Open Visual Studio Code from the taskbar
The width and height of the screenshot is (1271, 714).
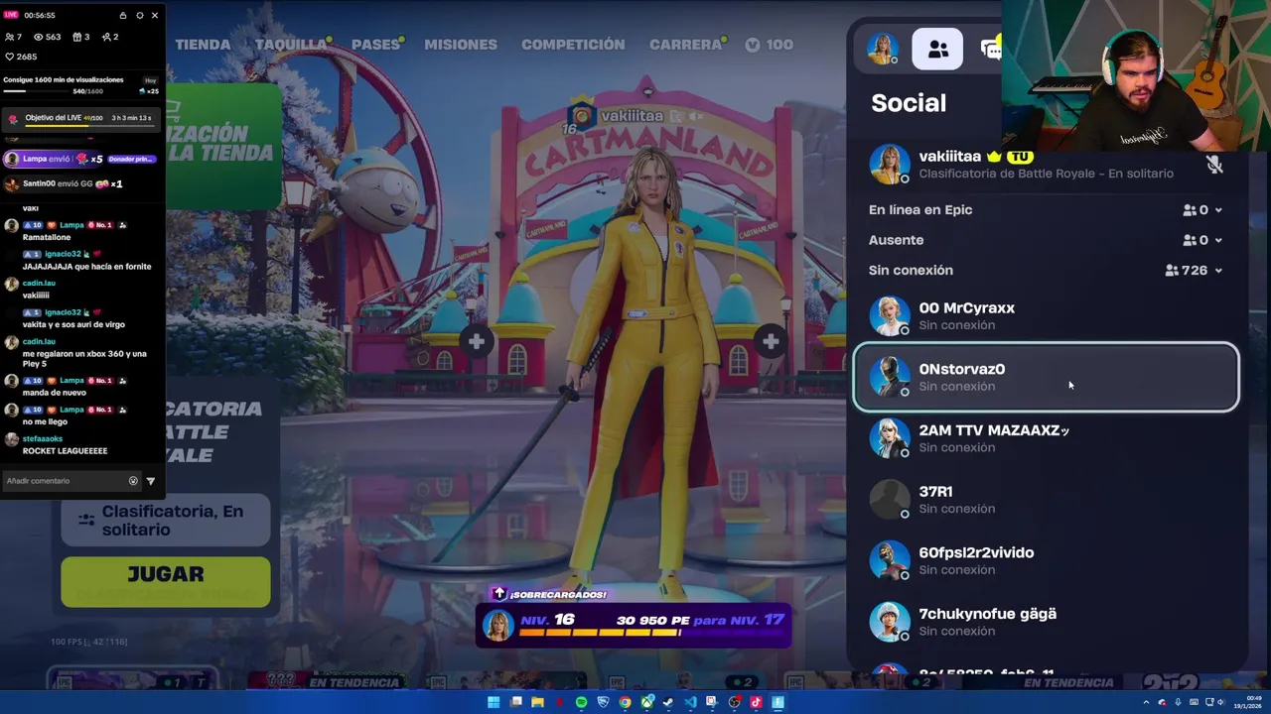tap(690, 702)
